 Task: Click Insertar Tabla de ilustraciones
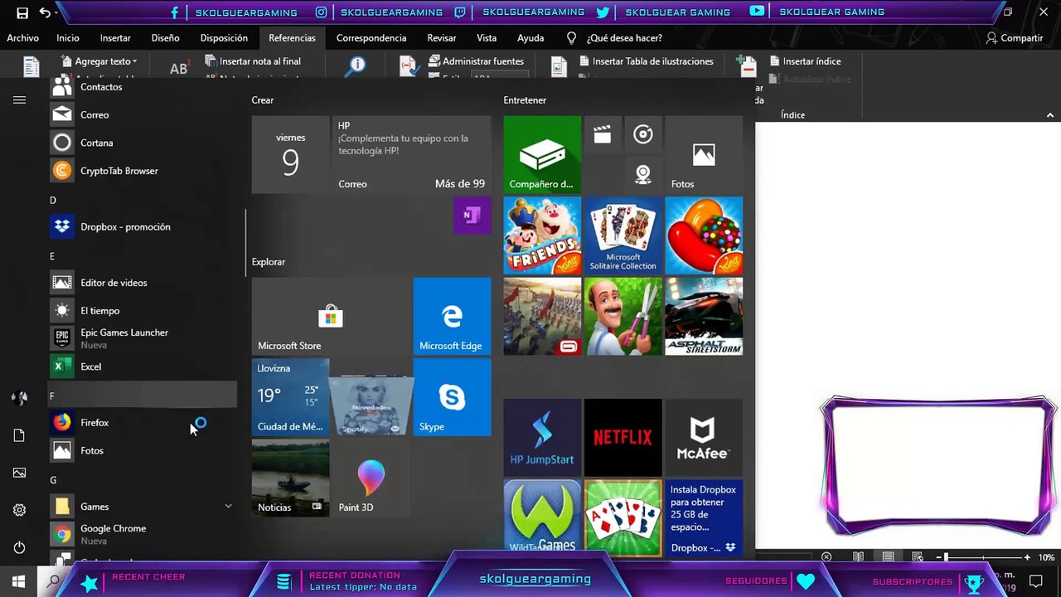click(x=645, y=61)
